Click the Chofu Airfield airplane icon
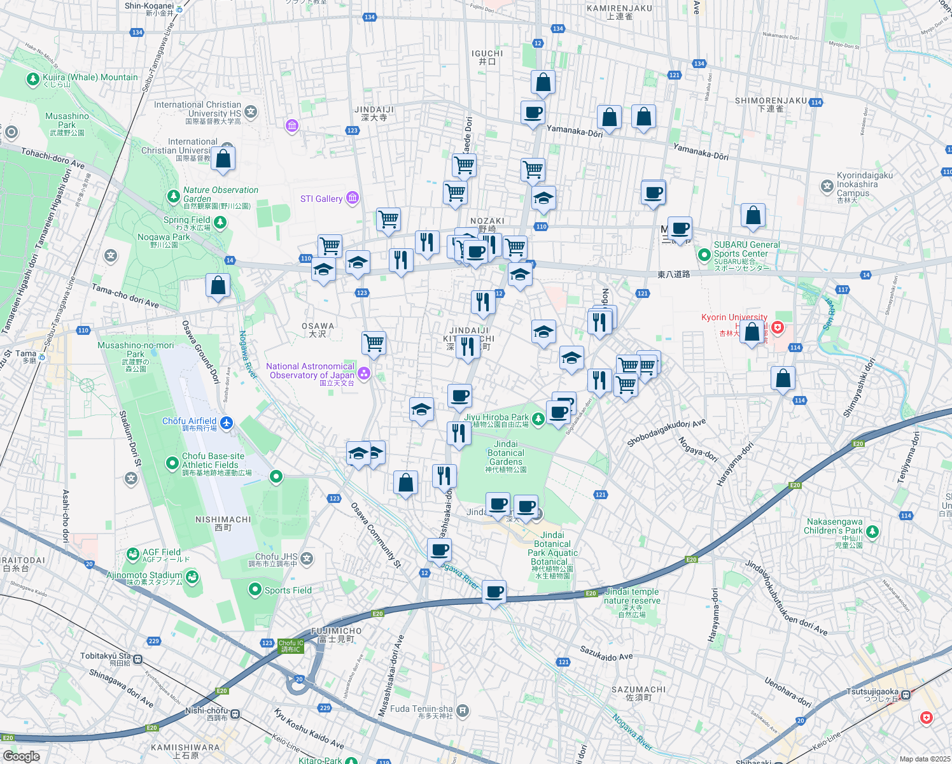952x764 pixels. [227, 422]
